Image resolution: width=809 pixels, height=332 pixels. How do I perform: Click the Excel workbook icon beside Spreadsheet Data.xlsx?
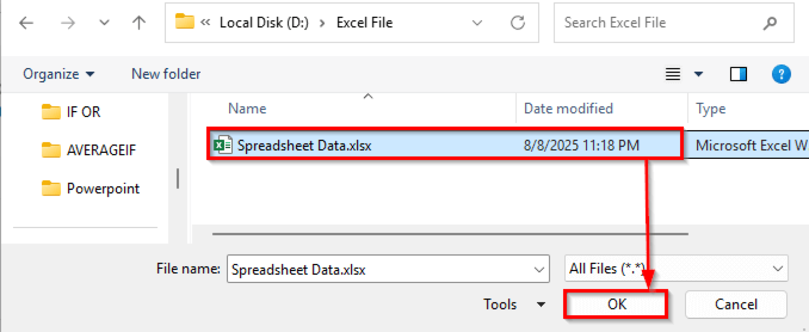click(222, 145)
